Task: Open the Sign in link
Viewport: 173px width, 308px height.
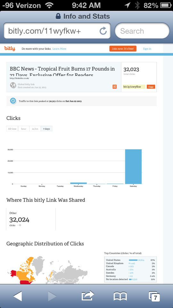Action: coord(147,49)
